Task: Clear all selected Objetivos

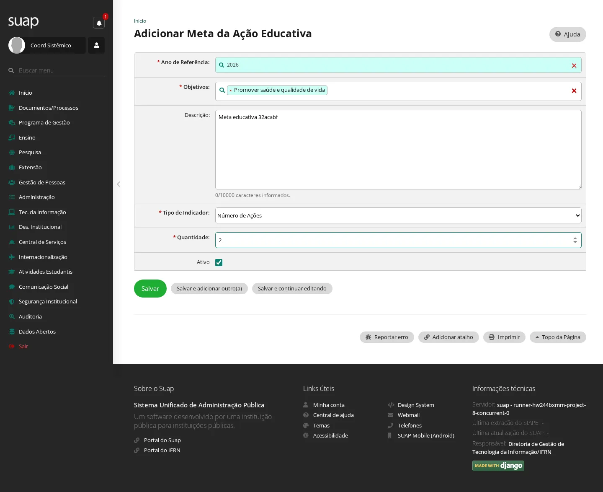Action: [574, 91]
